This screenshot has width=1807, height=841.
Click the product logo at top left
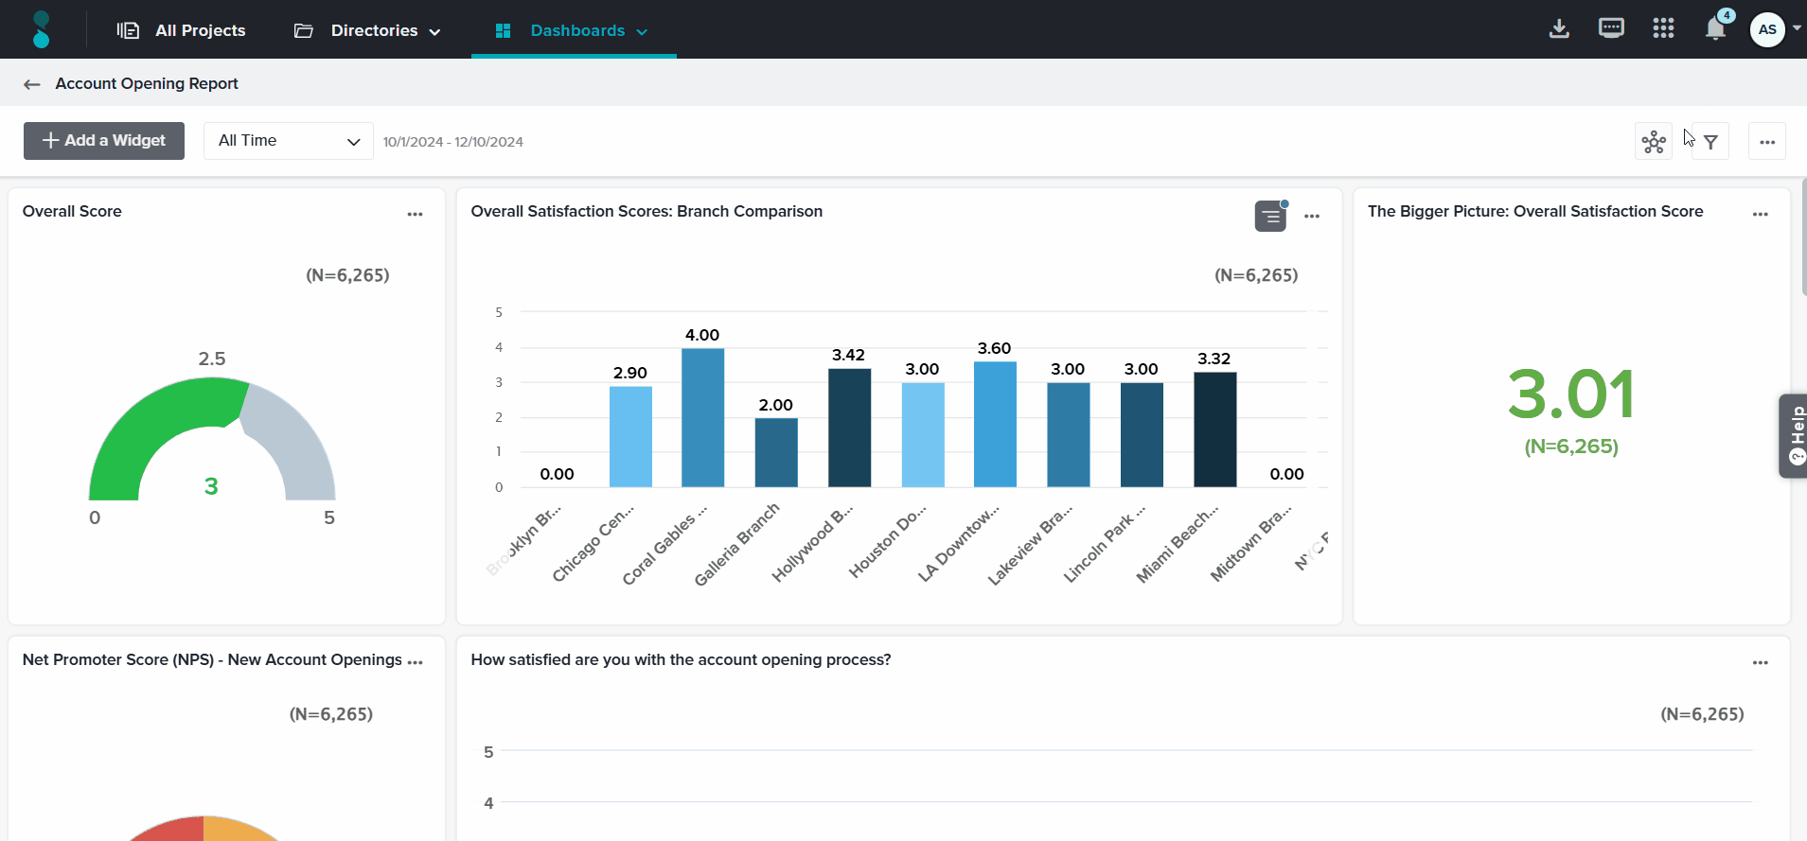click(41, 29)
